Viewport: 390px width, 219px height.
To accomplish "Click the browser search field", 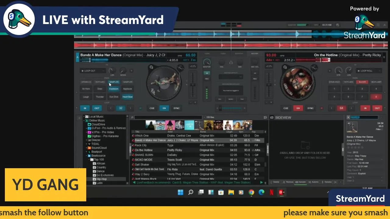I will [168, 117].
